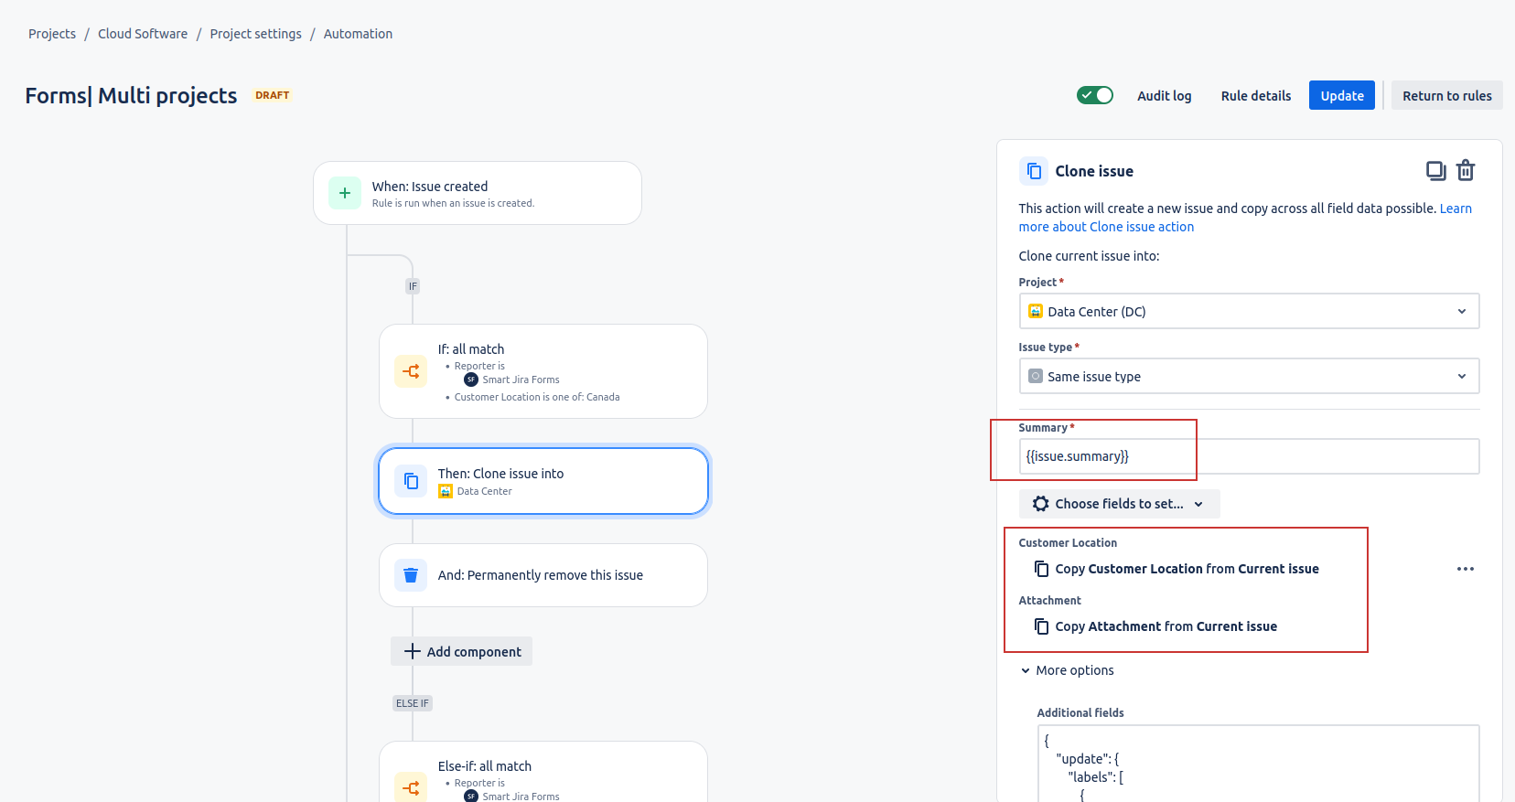Image resolution: width=1515 pixels, height=802 pixels.
Task: Open the three-dot menu for Customer Location
Action: 1465,569
